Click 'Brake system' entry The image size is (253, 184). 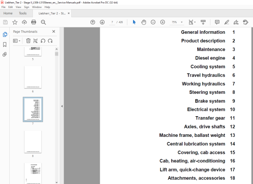point(210,101)
